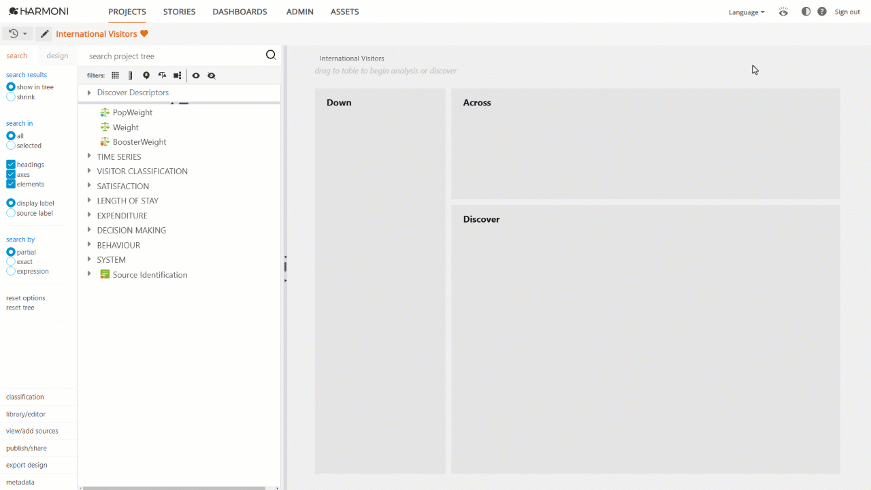The image size is (871, 490).
Task: Toggle the contrast half-circle icon
Action: 806,12
